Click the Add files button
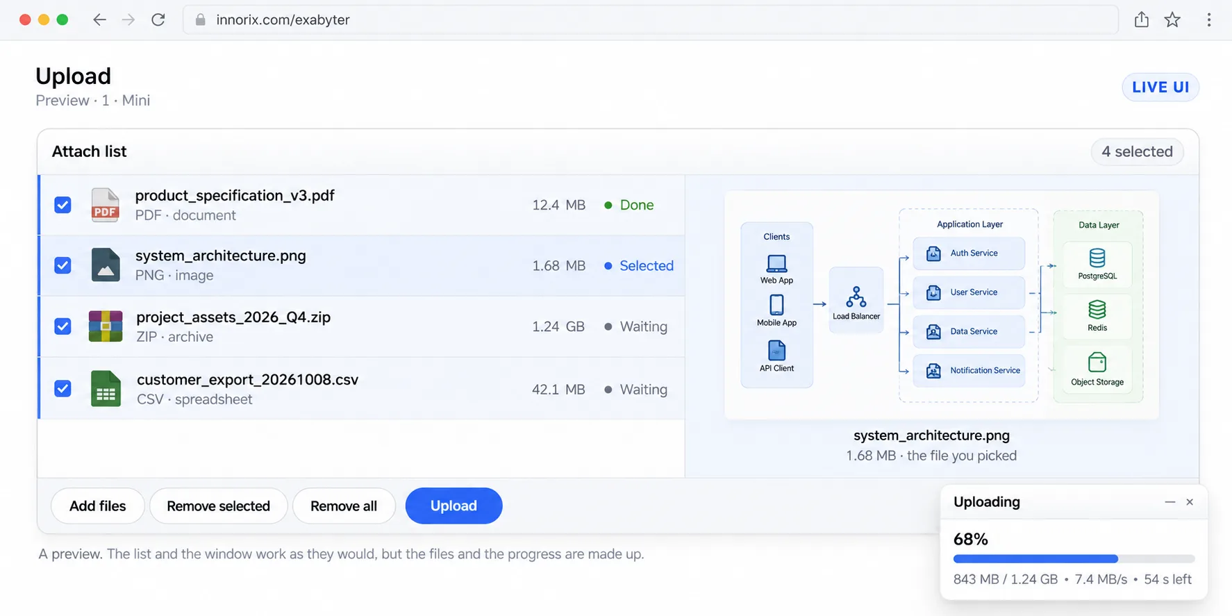The height and width of the screenshot is (616, 1232). click(98, 506)
